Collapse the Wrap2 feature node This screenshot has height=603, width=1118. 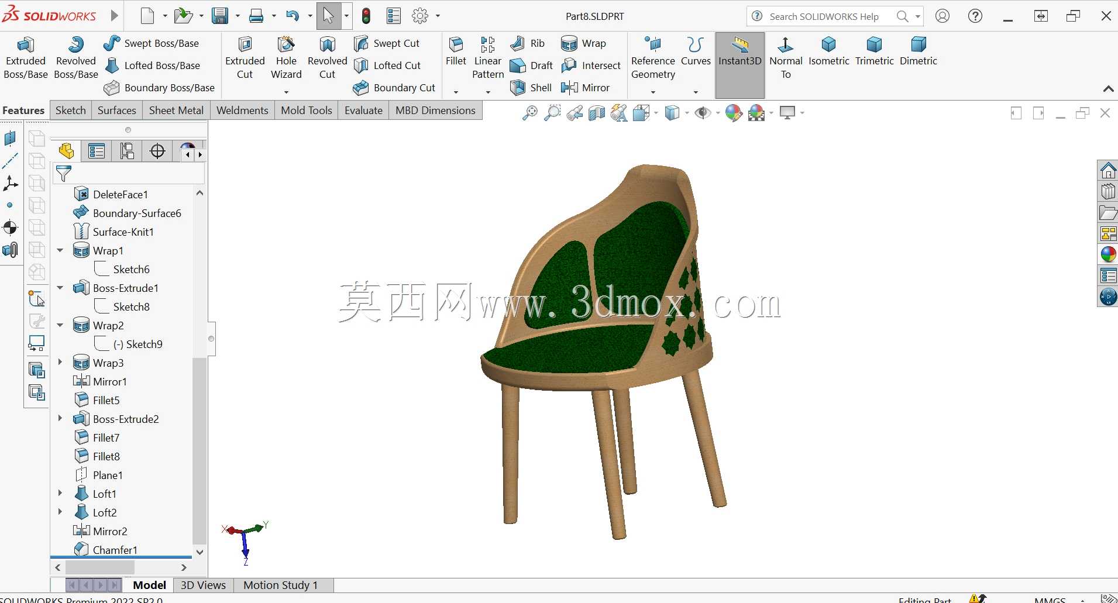pos(60,325)
